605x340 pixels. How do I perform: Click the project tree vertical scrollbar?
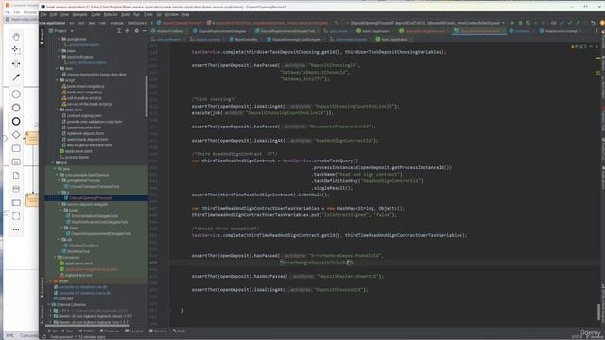[147, 96]
